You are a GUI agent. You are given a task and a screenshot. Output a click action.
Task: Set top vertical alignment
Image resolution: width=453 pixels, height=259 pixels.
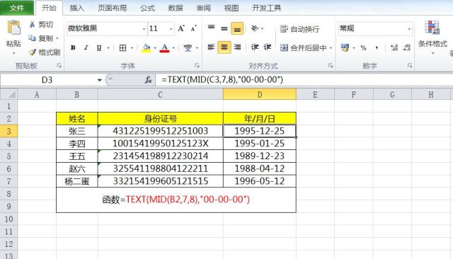click(x=211, y=28)
